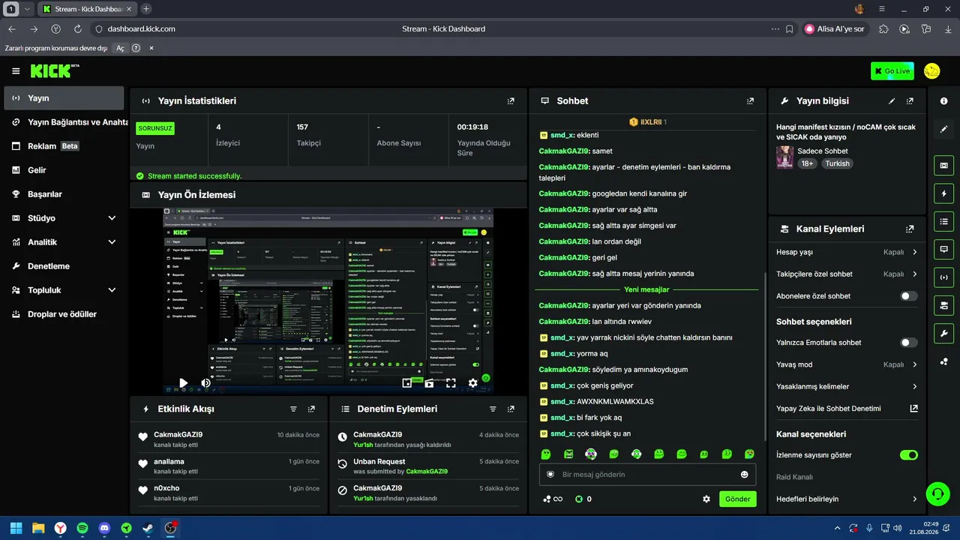This screenshot has width=960, height=540.
Task: Open the Gelir page
Action: [64, 170]
